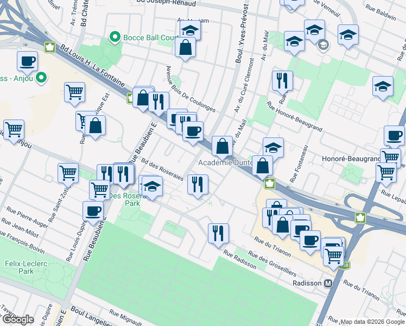Select the highway shield above Rue Fonteneau's end
The image size is (406, 326).
coord(270,184)
